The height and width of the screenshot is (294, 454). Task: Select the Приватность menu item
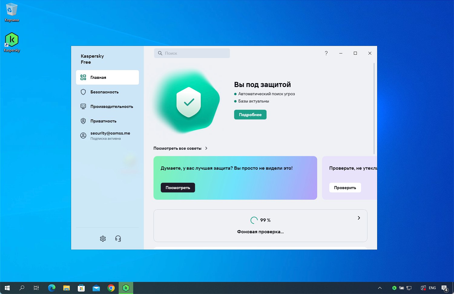107,121
